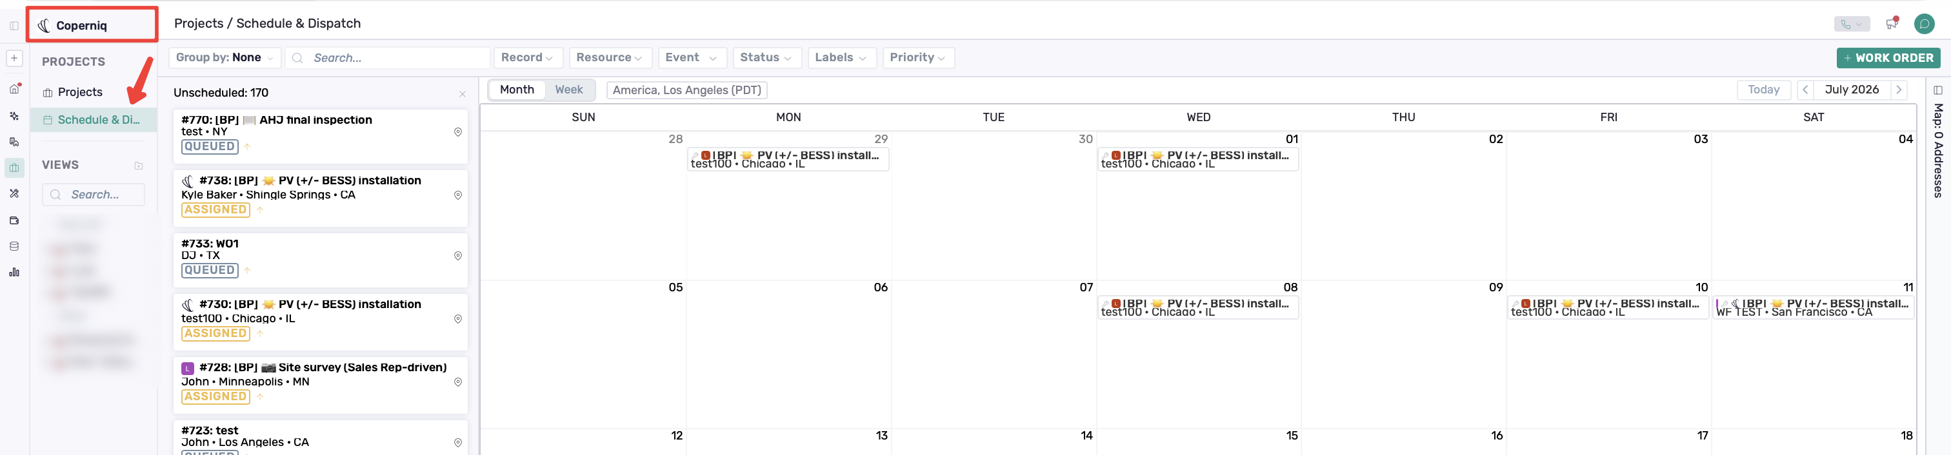
Task: Click the plus create icon in left rail
Action: click(x=14, y=58)
